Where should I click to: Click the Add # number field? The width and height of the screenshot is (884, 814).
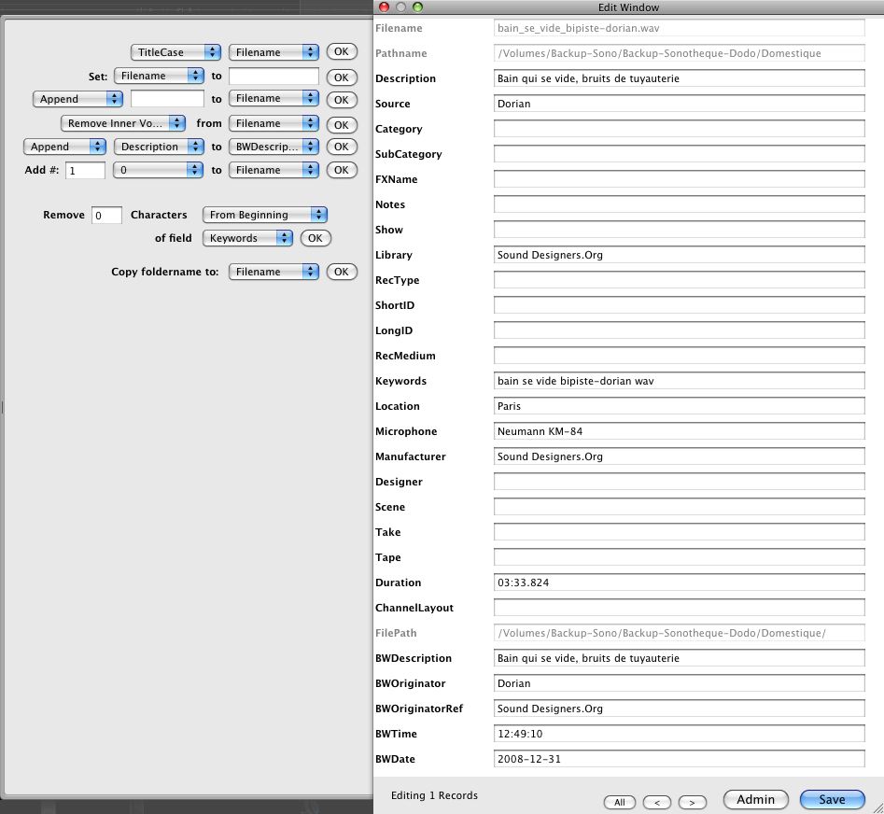(x=85, y=170)
